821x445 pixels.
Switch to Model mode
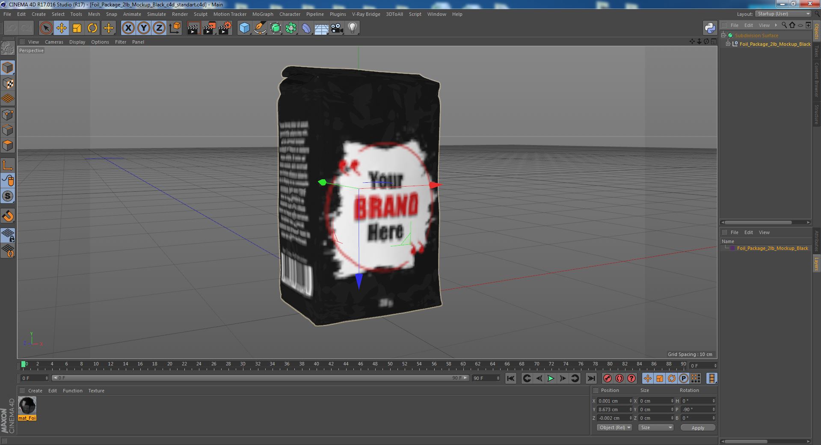click(8, 68)
